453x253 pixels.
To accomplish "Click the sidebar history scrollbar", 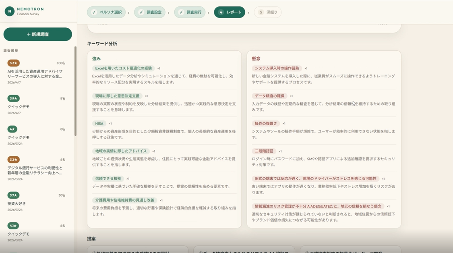I will click(x=75, y=91).
